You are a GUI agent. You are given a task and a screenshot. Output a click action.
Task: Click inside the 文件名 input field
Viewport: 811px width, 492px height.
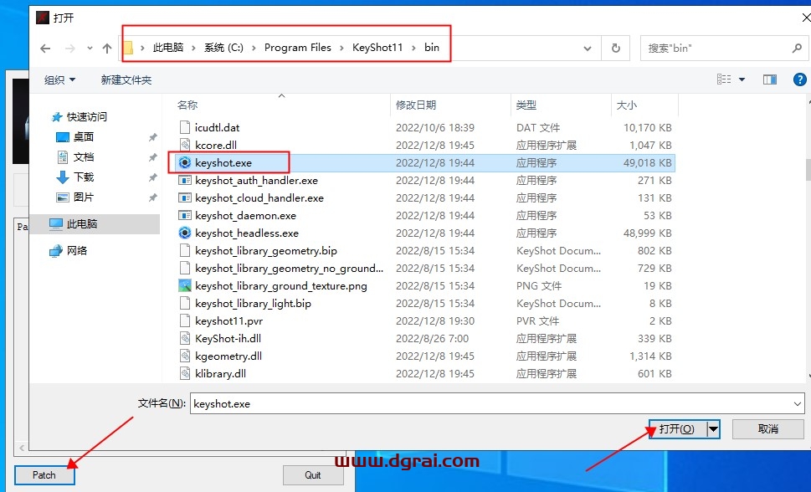pyautogui.click(x=418, y=403)
